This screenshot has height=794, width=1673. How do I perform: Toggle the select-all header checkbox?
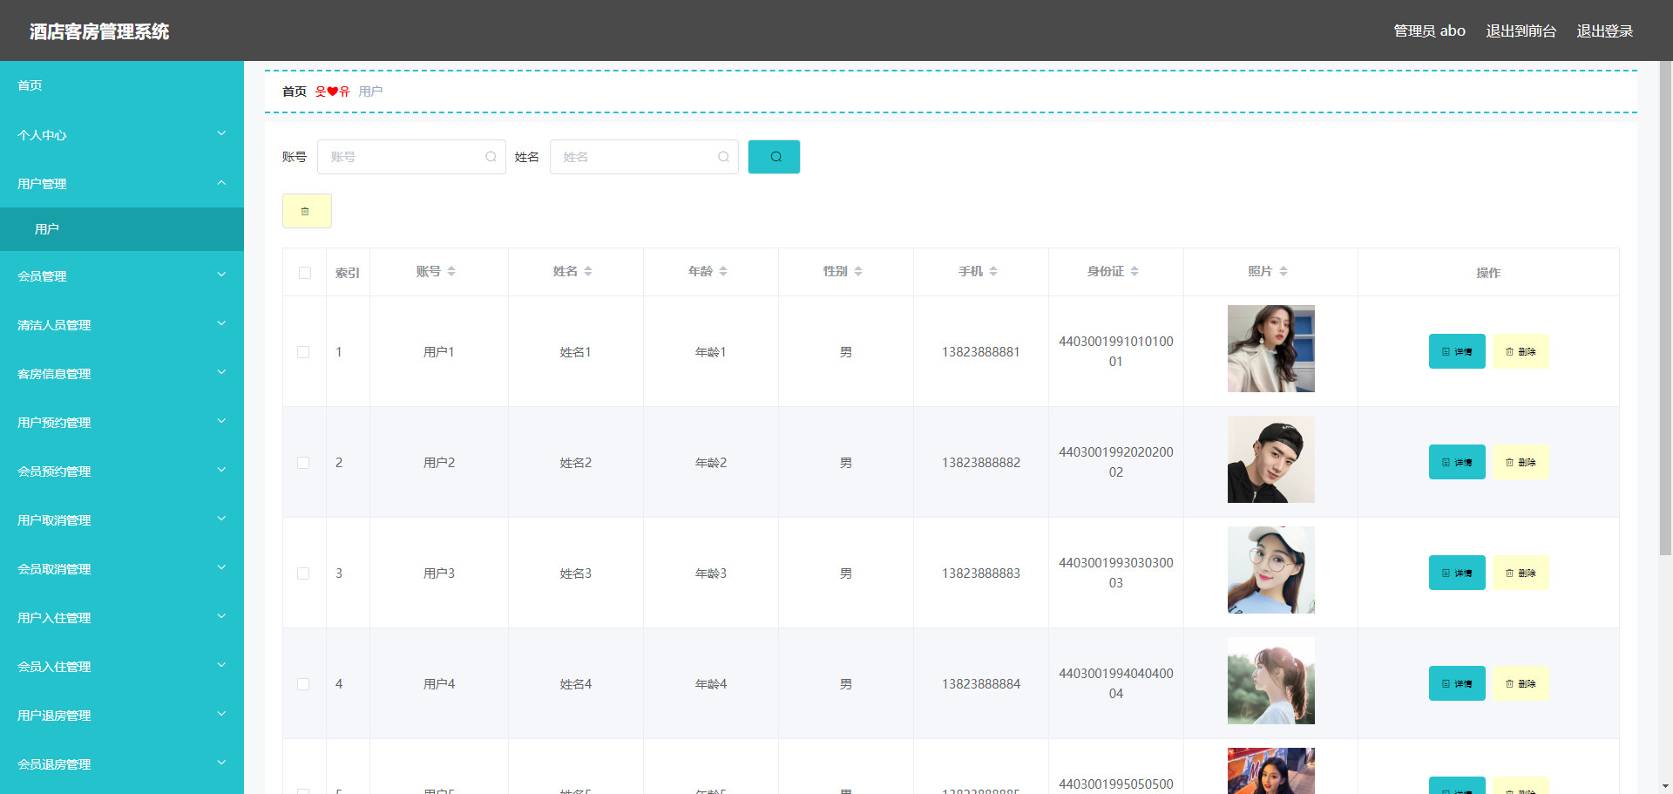[305, 273]
